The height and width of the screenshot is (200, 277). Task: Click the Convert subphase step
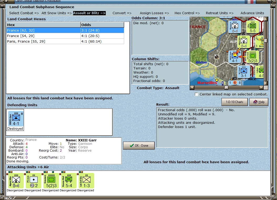tap(122, 13)
